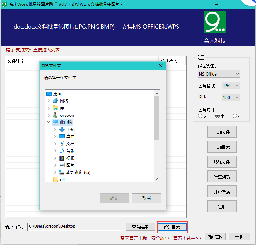Expand the Music folder node

[x=55, y=151]
